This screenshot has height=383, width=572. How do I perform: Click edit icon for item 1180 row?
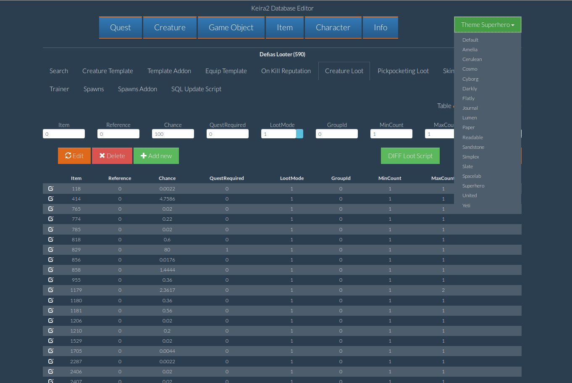51,300
